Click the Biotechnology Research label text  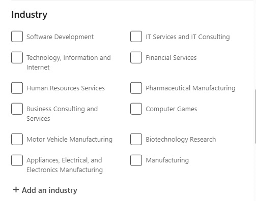[181, 140]
